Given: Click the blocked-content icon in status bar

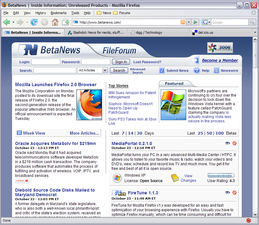Looking at the screenshot, I should tap(249, 220).
